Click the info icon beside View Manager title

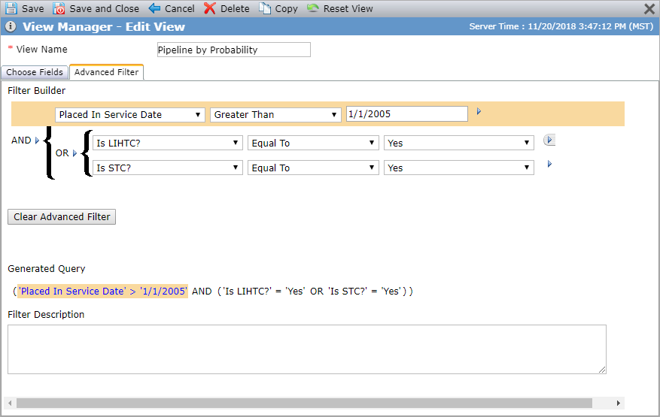tap(11, 26)
